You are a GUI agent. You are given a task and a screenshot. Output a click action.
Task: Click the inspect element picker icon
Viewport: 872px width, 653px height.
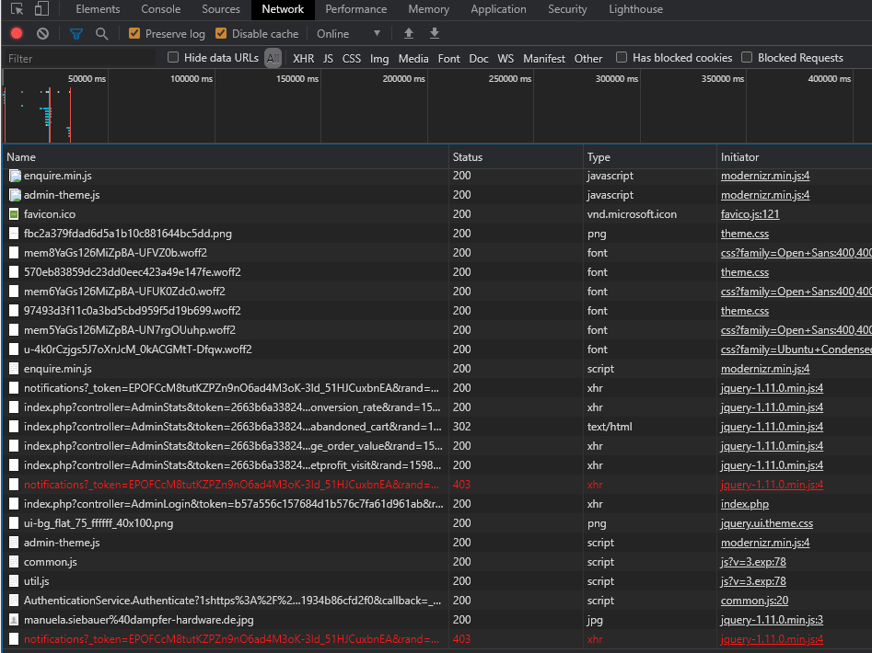(17, 9)
